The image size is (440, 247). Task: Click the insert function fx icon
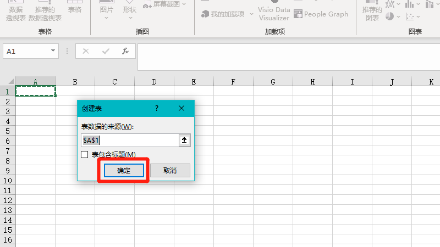[x=125, y=51]
